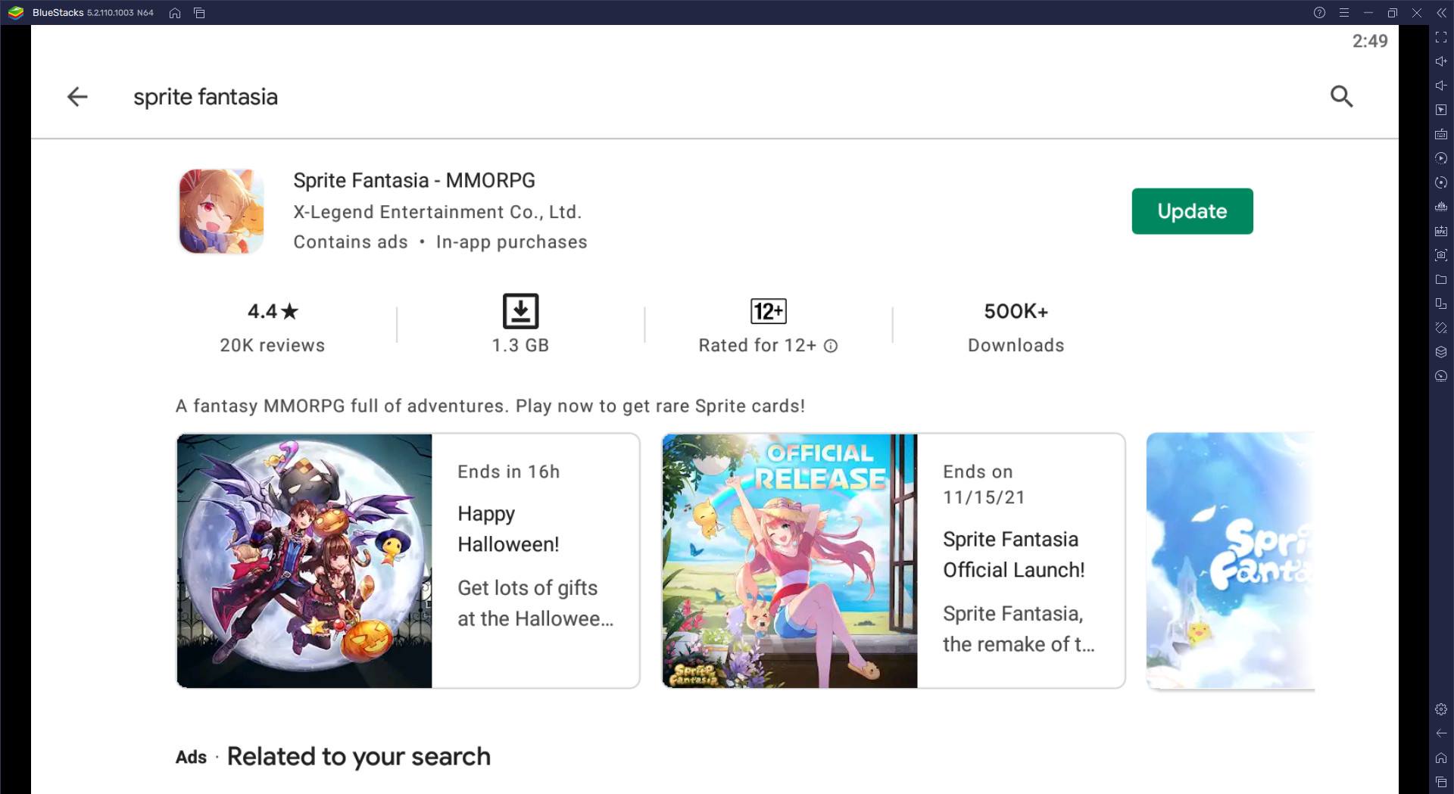
Task: Click the Get lots of gifts description
Action: point(535,603)
